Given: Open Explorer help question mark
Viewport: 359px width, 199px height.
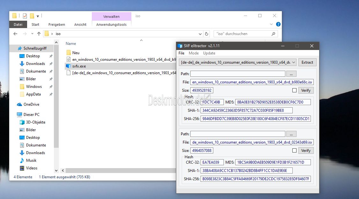Looking at the screenshot, I should click(278, 24).
